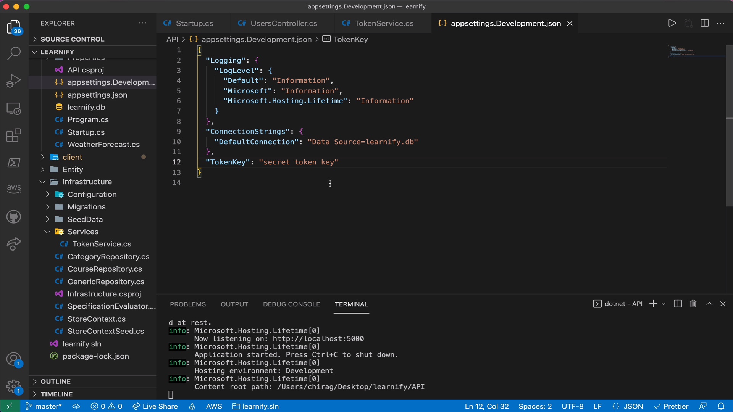Open TokenService.cs file tab

(384, 23)
